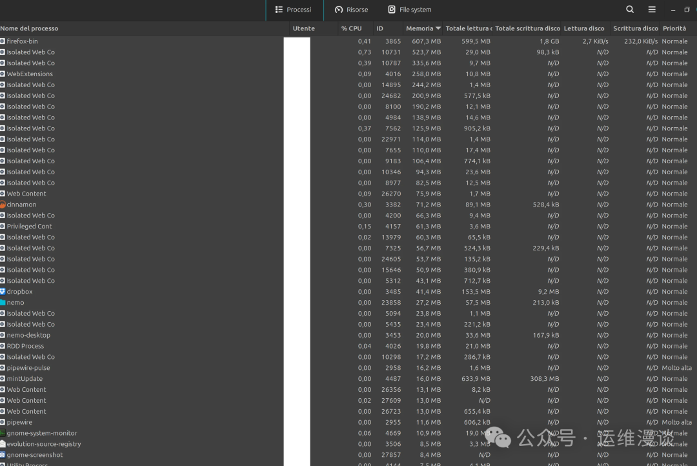
Task: Click memory value 71,2 MB
Action: (429, 205)
